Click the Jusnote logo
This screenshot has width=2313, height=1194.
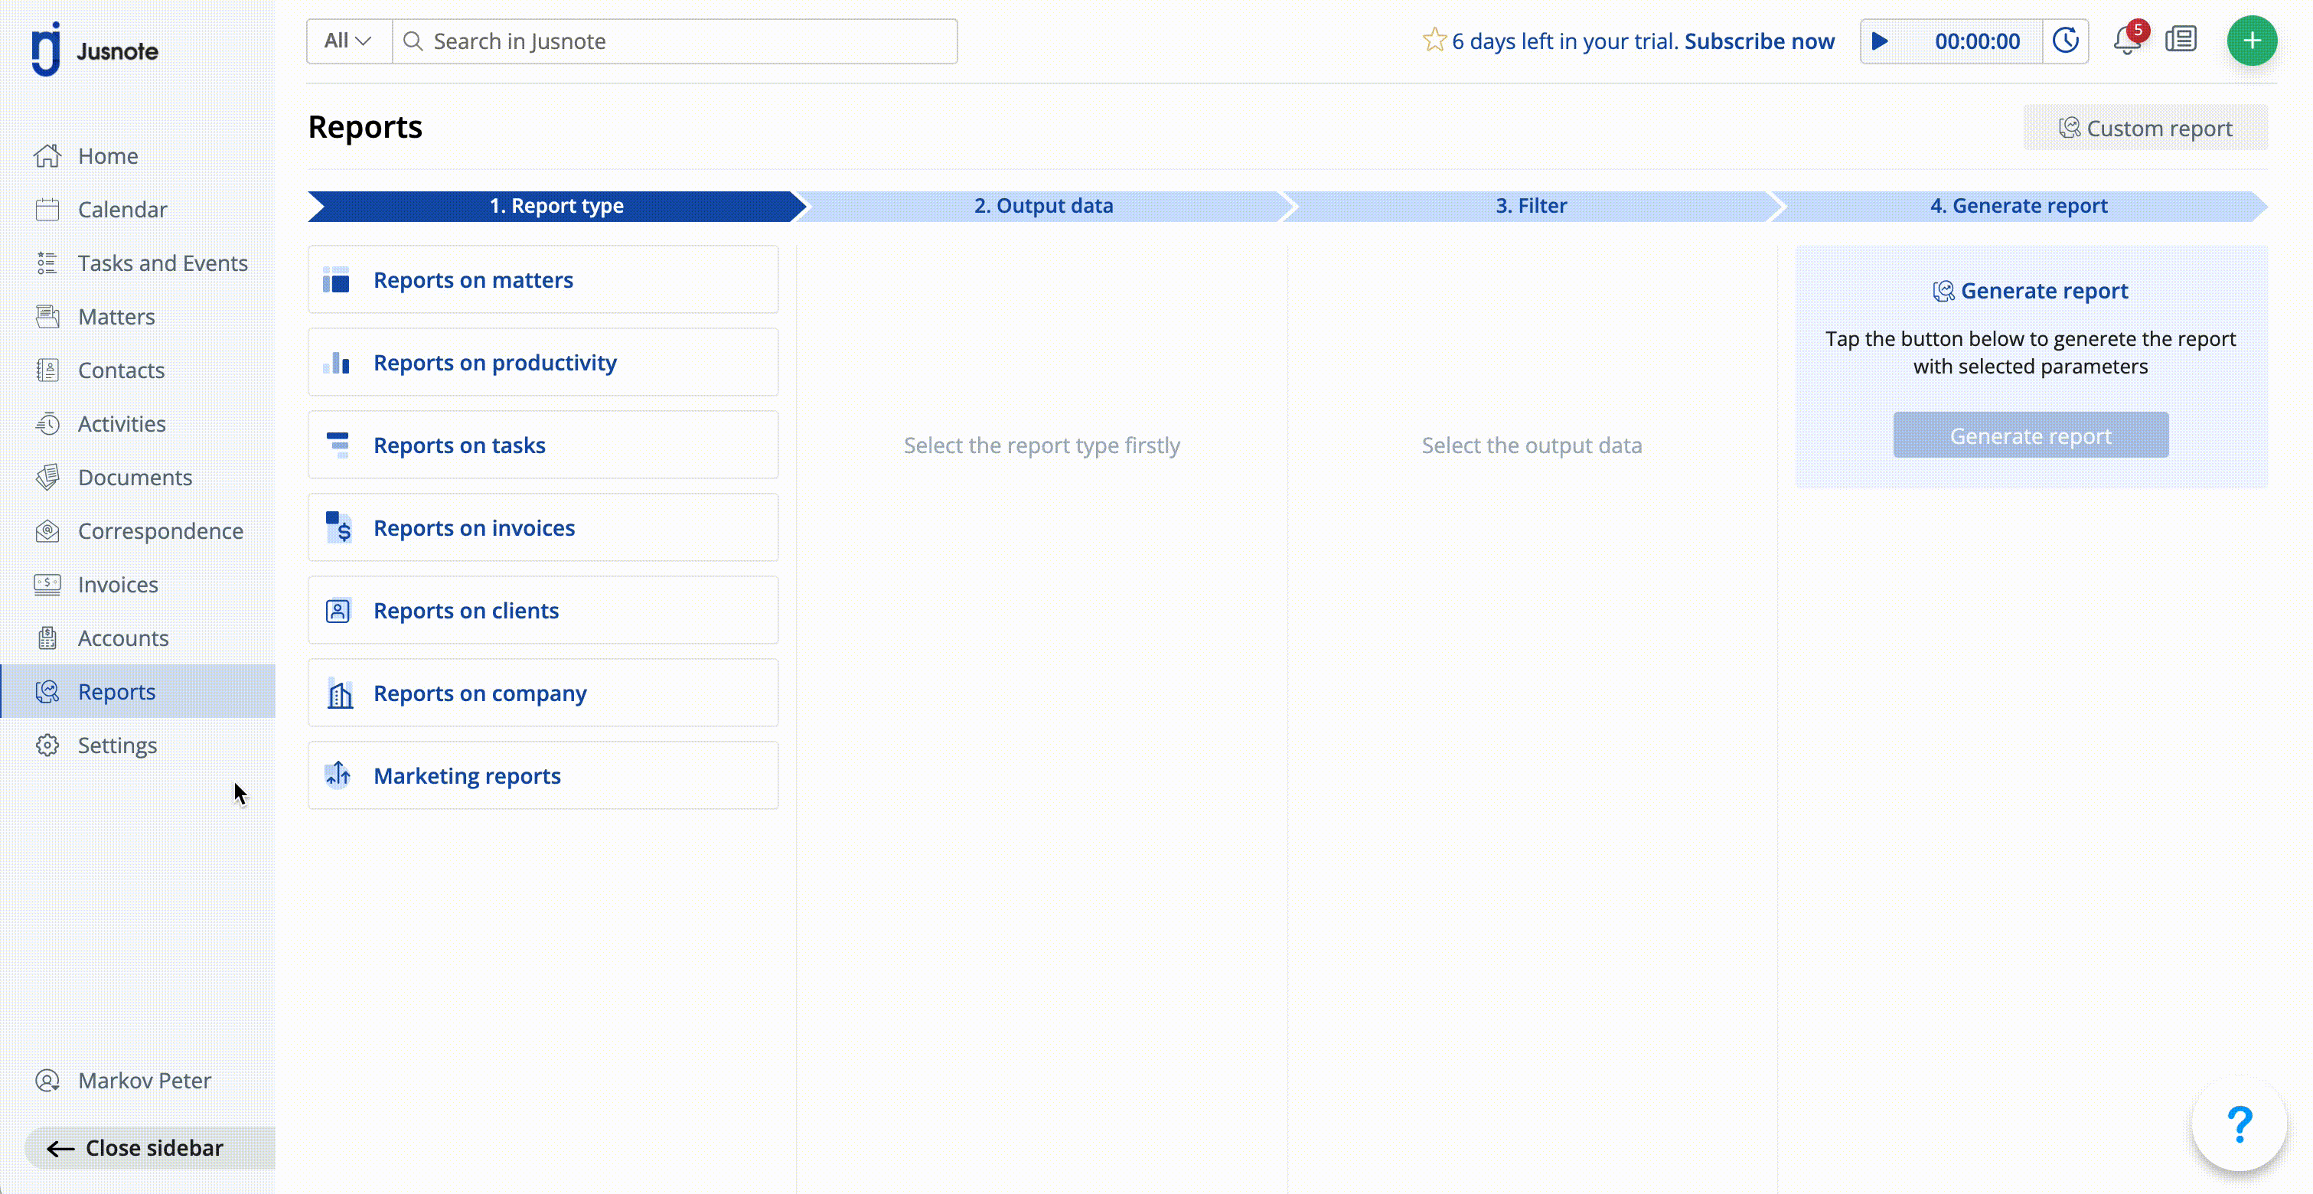coord(94,50)
